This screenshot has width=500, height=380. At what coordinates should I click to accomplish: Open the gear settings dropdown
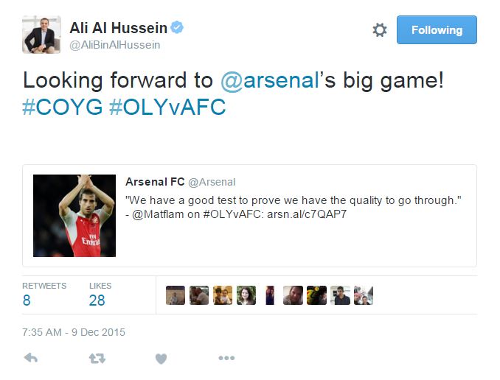click(380, 30)
